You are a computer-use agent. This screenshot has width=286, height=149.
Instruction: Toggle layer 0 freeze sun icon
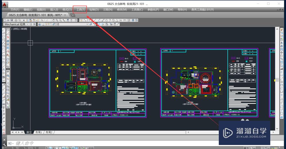[x=49, y=24]
